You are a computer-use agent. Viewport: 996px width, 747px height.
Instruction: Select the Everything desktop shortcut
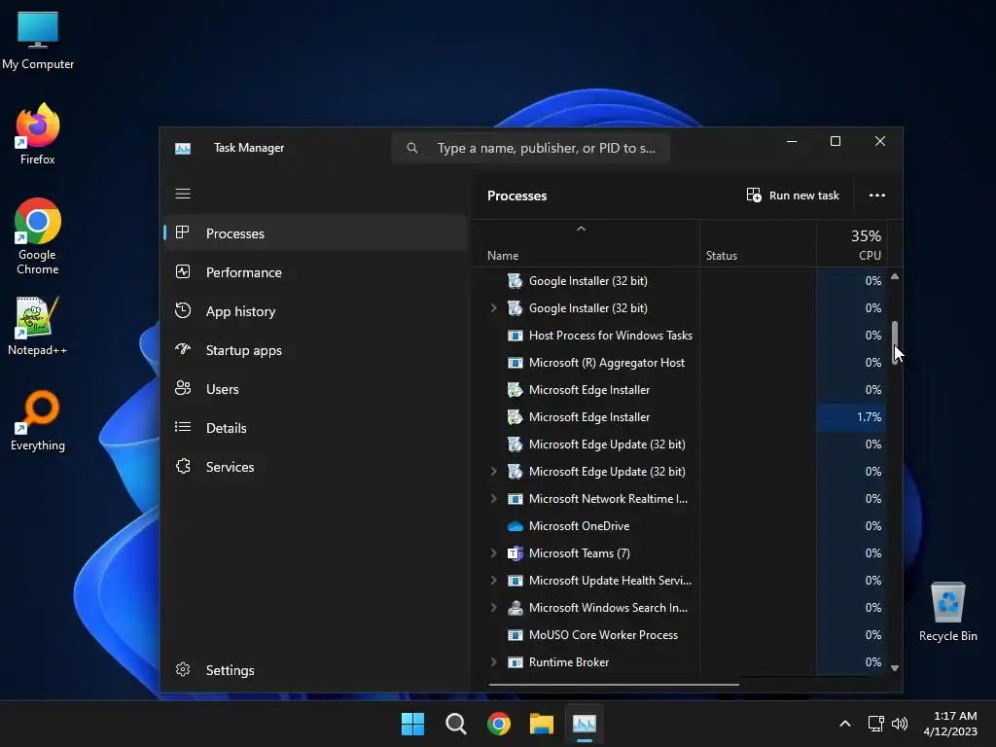coord(38,420)
